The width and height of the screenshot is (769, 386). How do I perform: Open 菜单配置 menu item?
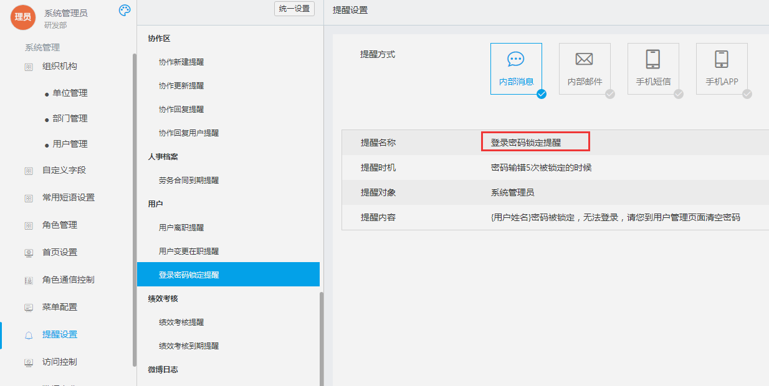(60, 307)
